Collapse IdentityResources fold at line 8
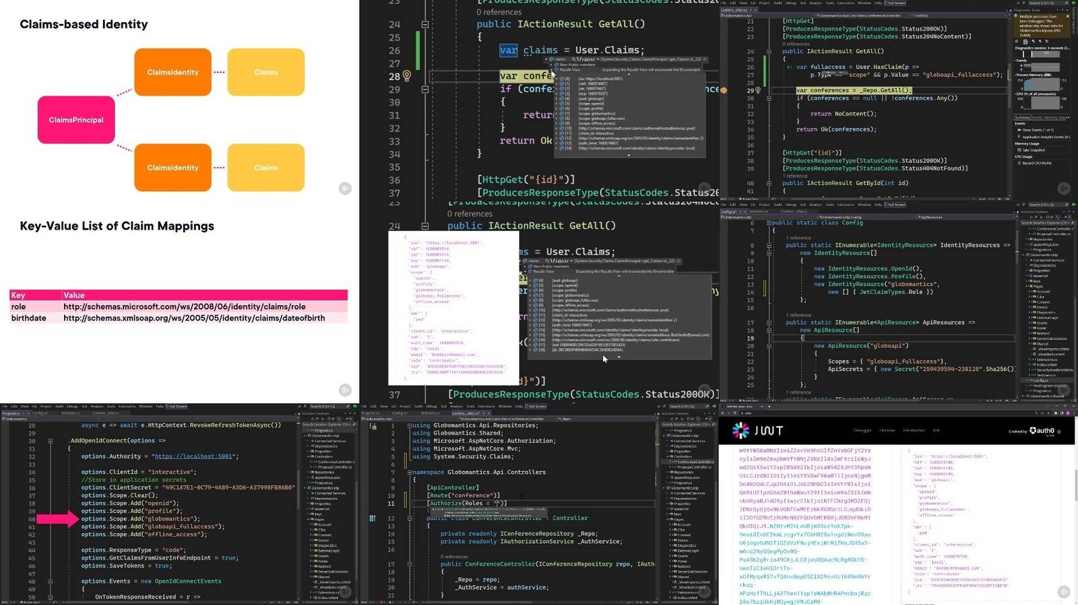The height and width of the screenshot is (605, 1078). 769,245
